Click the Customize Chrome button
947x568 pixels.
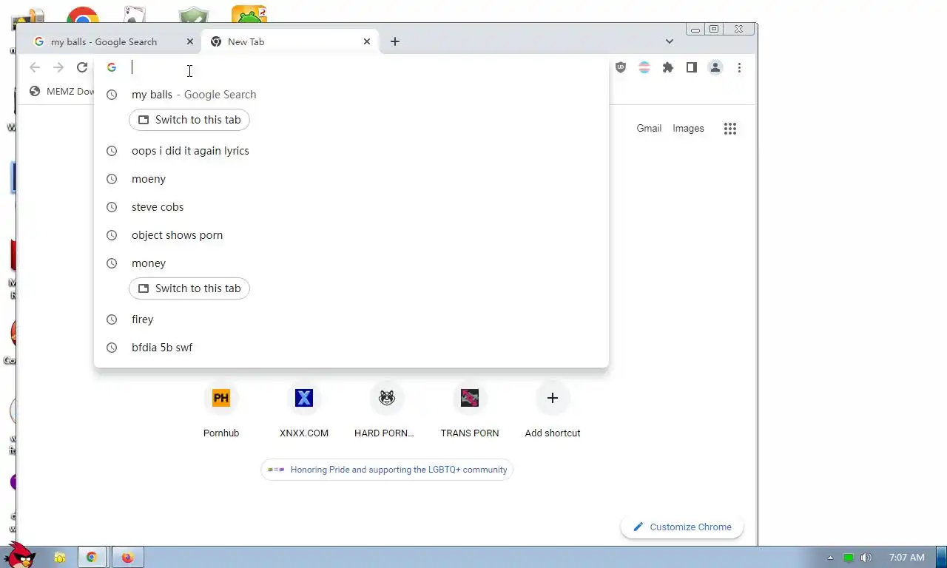[682, 527]
